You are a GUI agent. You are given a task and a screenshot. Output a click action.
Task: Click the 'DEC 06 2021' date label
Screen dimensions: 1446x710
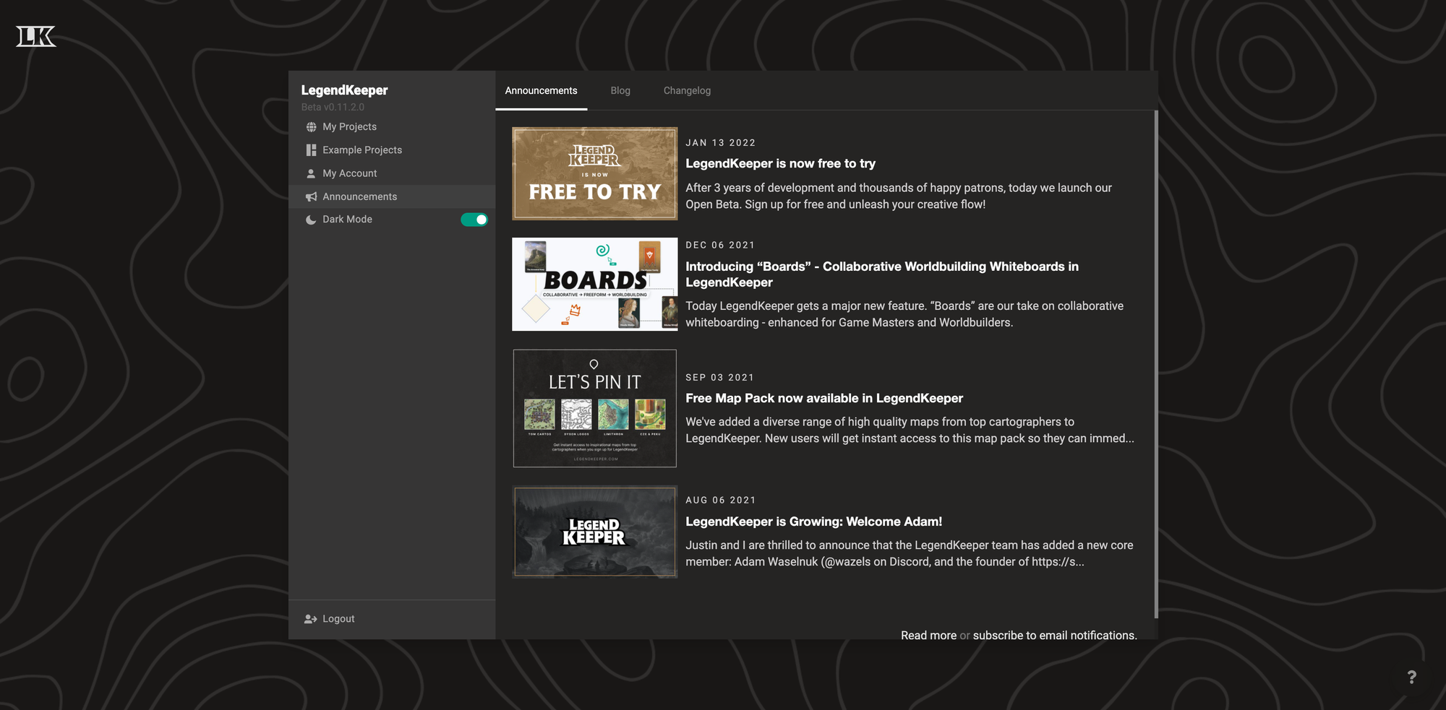(x=720, y=246)
